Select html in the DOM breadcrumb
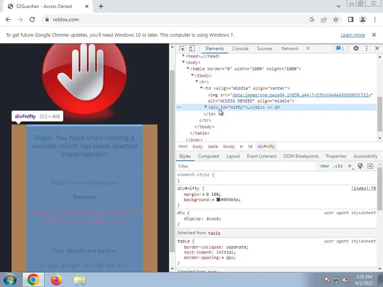The image size is (383, 287). click(183, 146)
